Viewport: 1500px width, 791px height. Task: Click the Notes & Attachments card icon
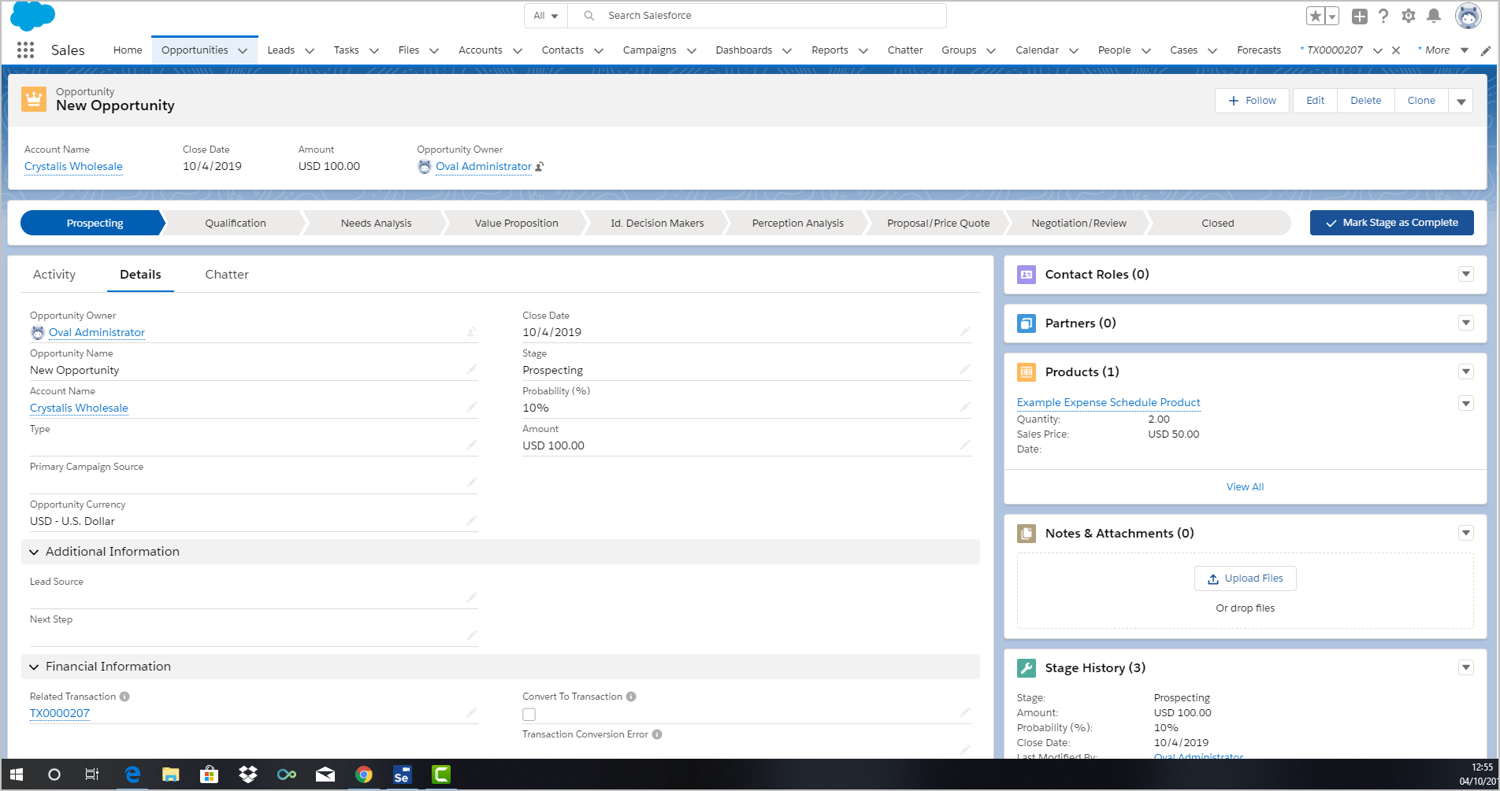click(1027, 534)
